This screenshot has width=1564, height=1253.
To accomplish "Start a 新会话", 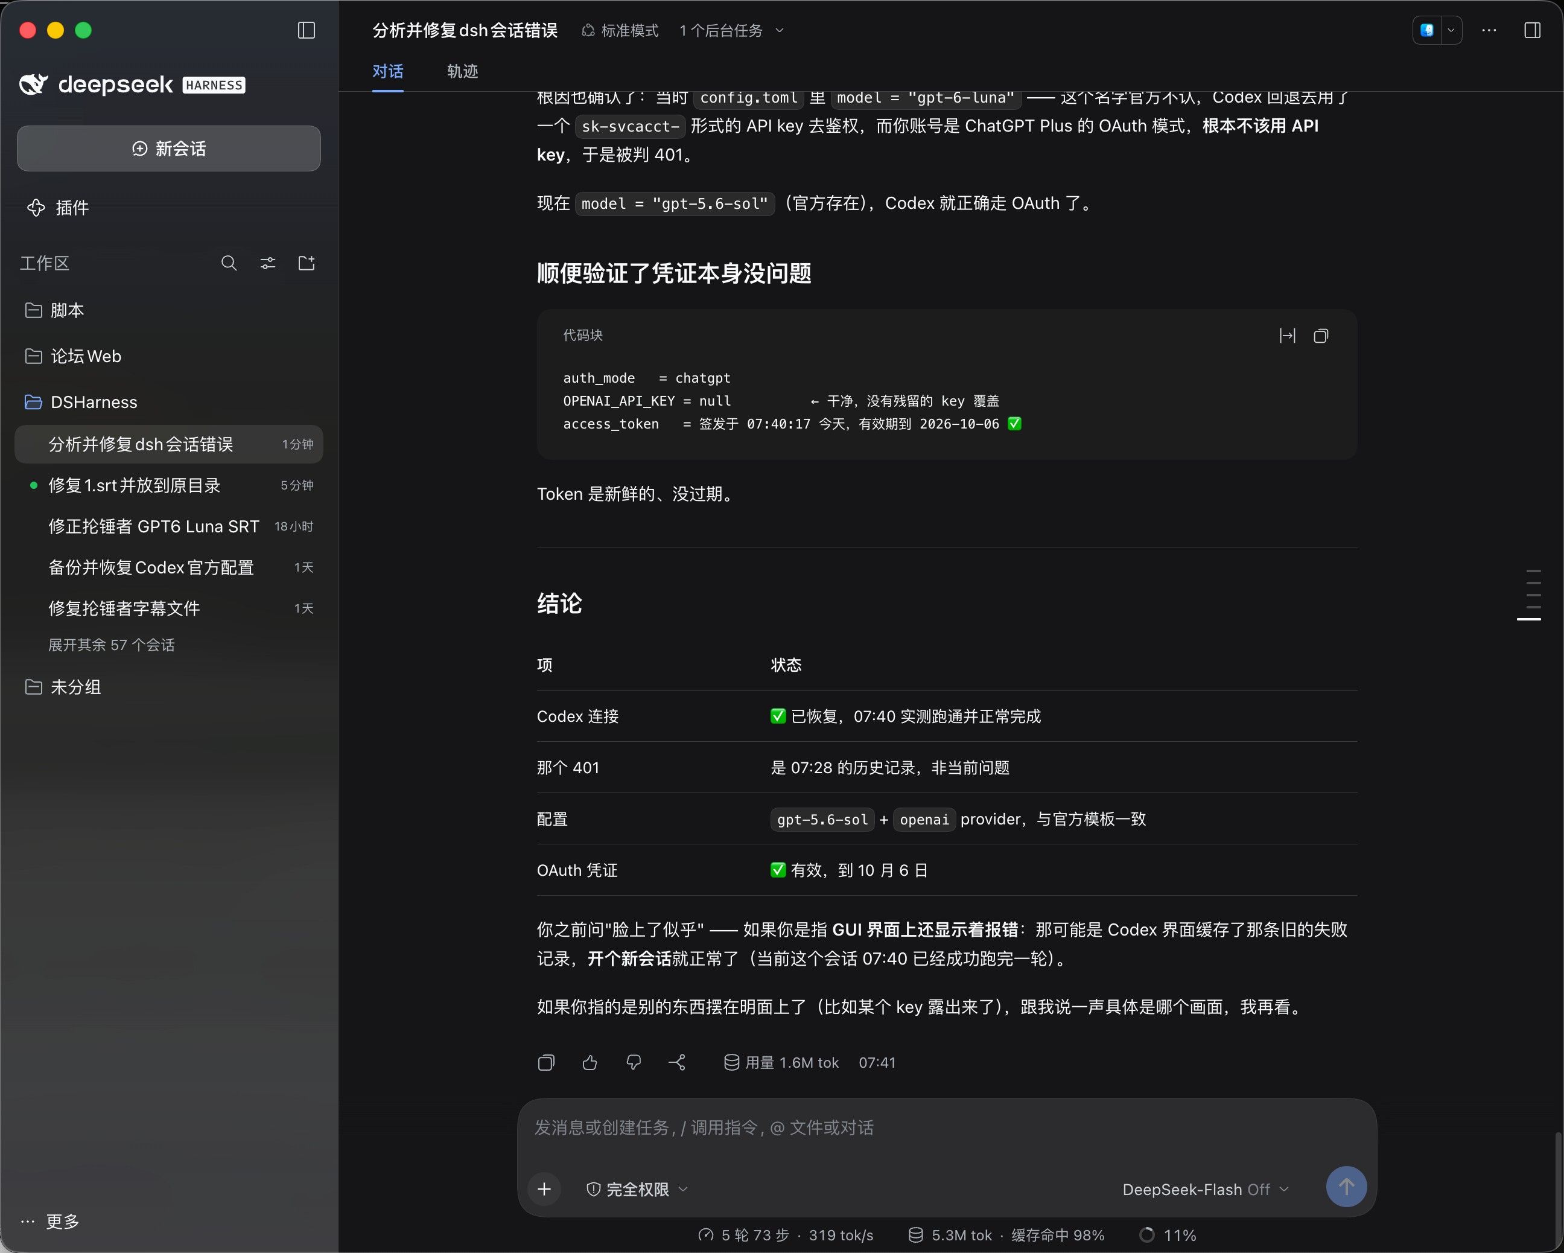I will tap(168, 148).
